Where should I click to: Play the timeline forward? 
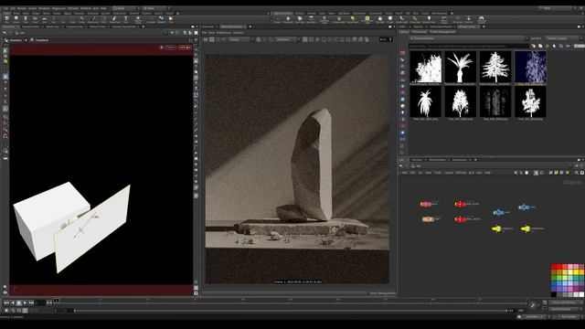pos(25,302)
